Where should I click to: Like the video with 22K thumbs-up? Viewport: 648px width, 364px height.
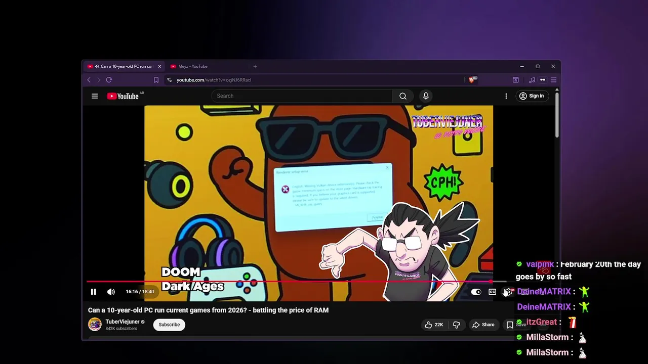pyautogui.click(x=434, y=325)
